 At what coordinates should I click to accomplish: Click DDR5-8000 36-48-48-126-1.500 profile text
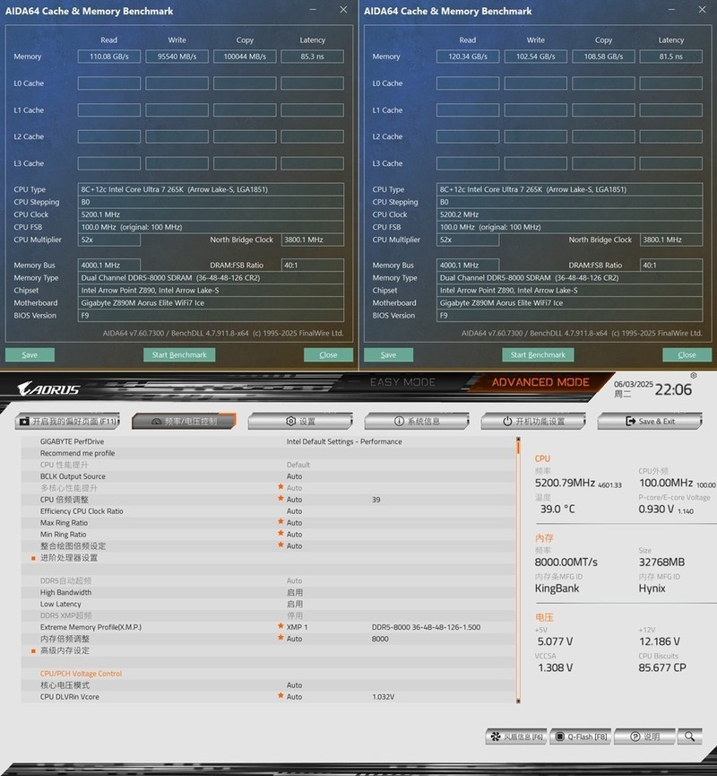426,627
